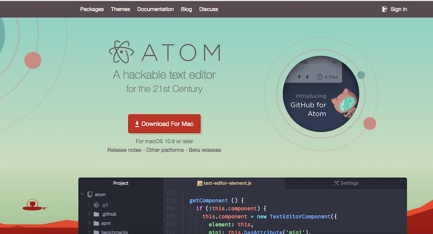Open Beta releases link
Viewport: 433px width, 234px height.
click(x=205, y=150)
